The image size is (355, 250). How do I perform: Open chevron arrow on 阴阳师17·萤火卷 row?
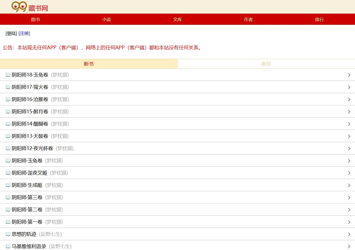pyautogui.click(x=349, y=87)
